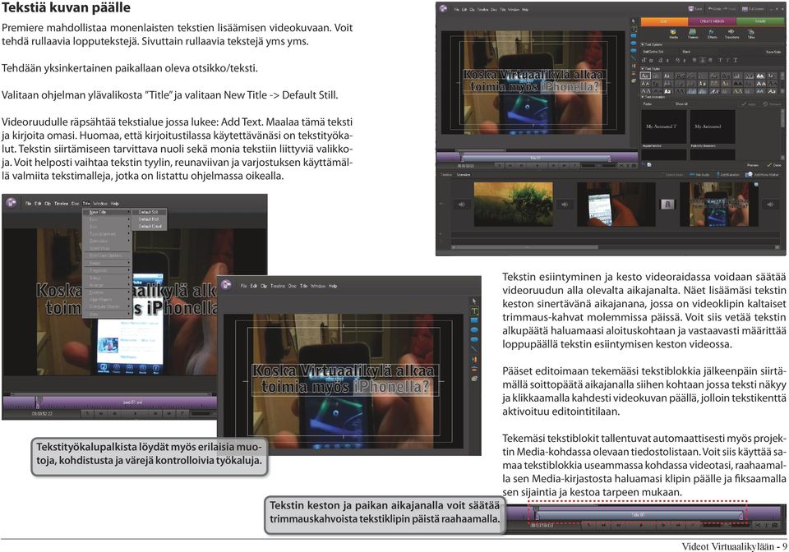Select the Rounded Rectangle tool in the screenshot without side panels
The image size is (789, 552).
coord(474,339)
